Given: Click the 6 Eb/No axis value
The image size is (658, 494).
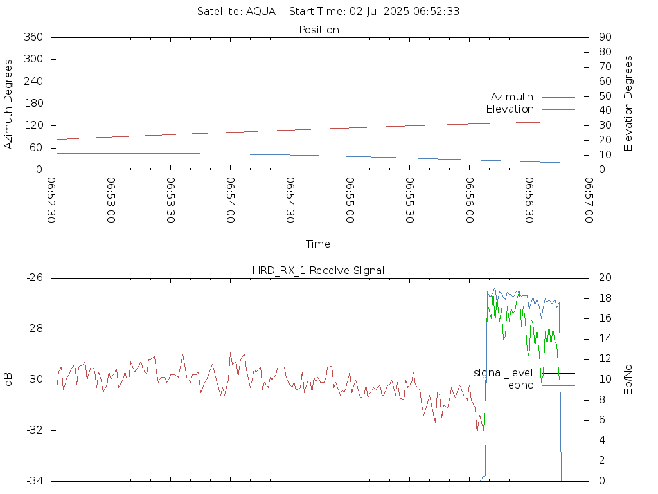Looking at the screenshot, I should [x=601, y=420].
